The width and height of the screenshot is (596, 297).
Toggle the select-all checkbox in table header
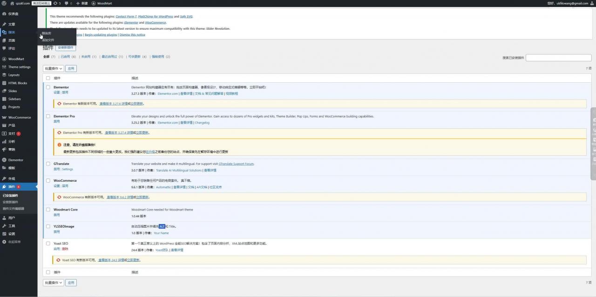(48, 78)
